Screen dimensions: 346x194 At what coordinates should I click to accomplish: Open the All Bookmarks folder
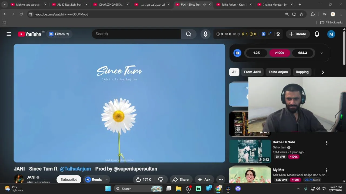(x=331, y=23)
